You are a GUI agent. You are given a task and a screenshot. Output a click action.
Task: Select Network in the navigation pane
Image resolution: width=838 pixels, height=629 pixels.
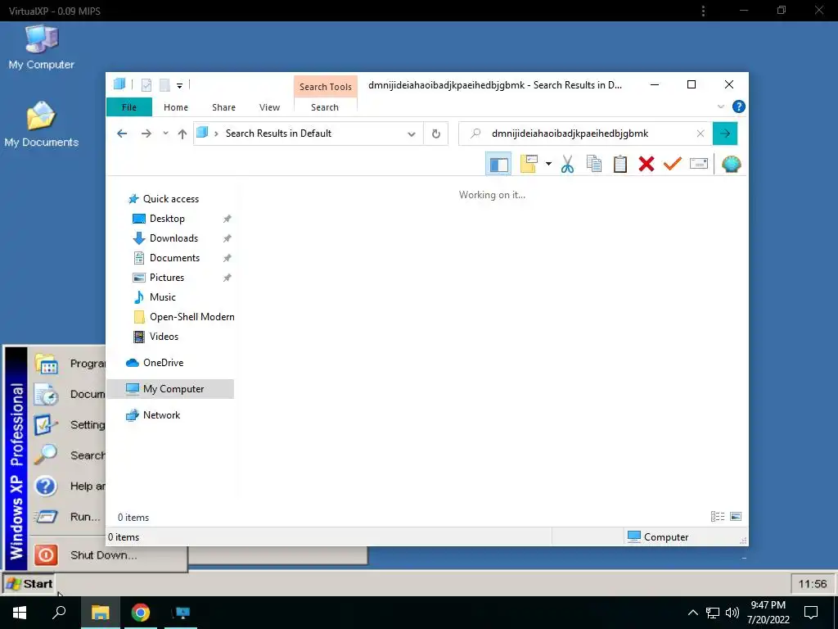coord(161,415)
